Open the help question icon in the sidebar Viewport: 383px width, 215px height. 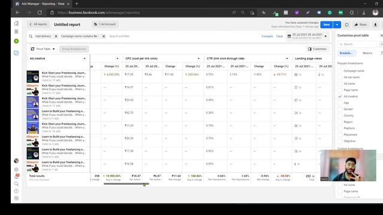[x=16, y=191]
